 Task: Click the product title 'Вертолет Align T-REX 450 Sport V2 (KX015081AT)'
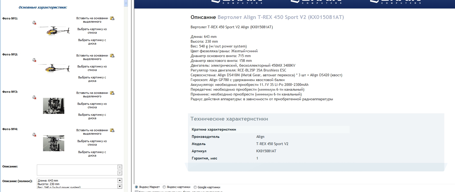[x=281, y=17]
